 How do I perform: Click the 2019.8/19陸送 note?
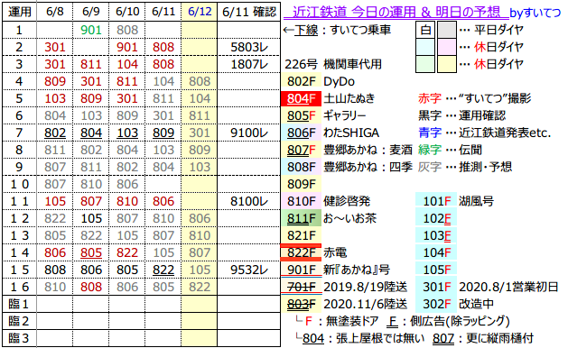click(365, 288)
